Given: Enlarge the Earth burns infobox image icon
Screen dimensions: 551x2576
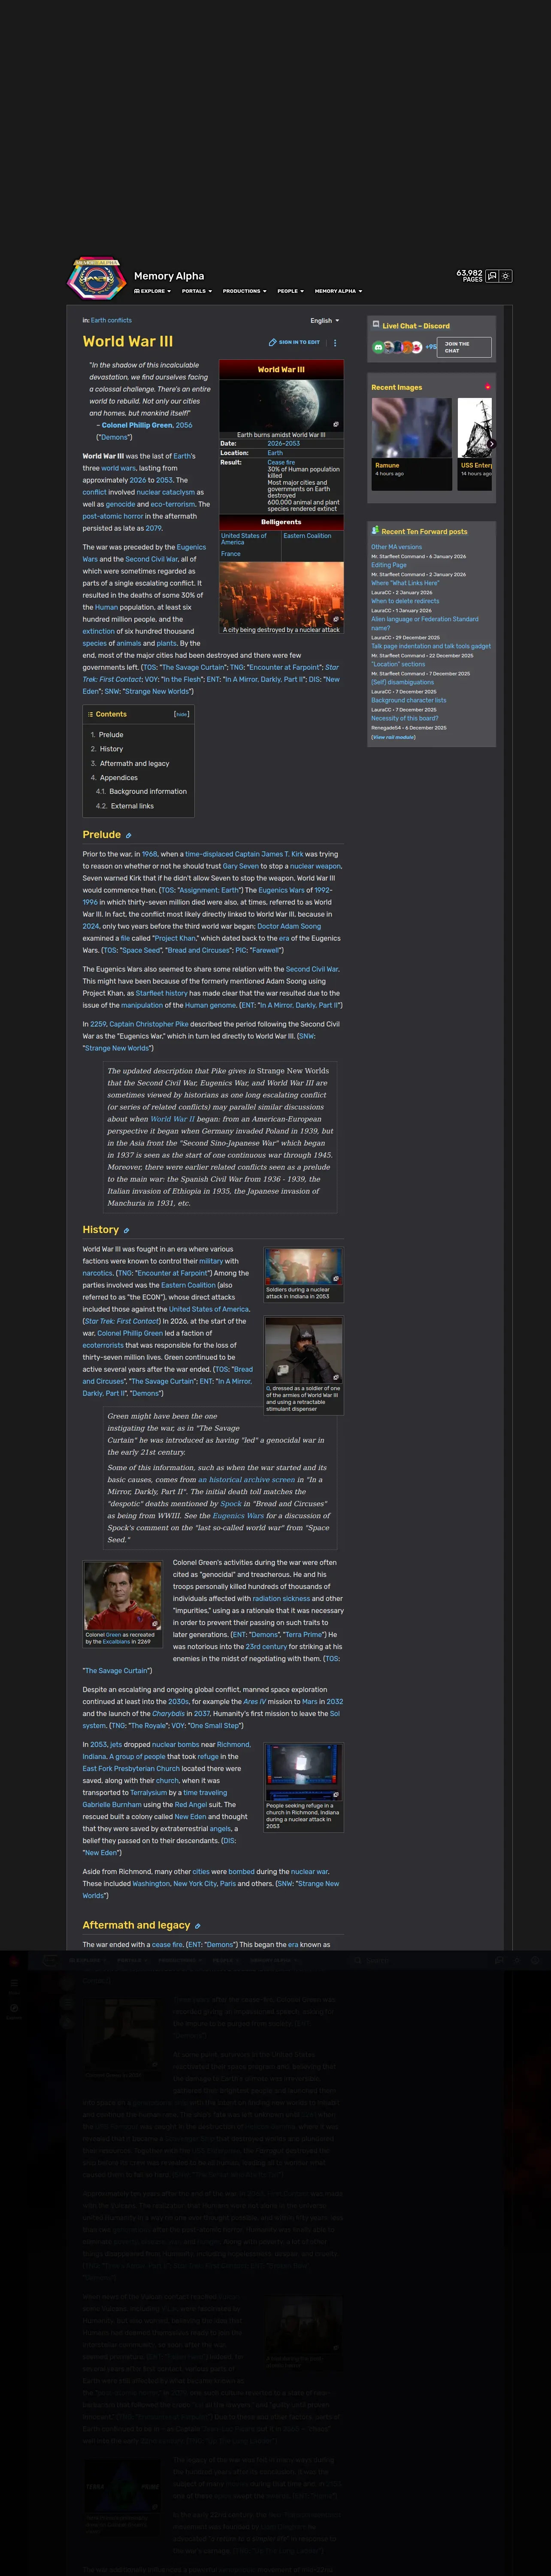Looking at the screenshot, I should tap(336, 424).
